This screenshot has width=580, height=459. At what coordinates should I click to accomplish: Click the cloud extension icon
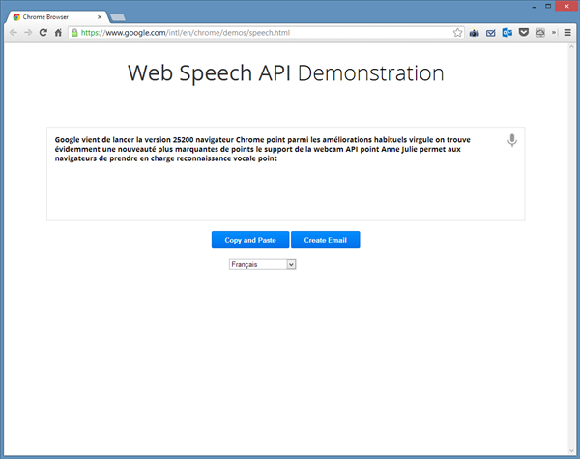coord(540,32)
